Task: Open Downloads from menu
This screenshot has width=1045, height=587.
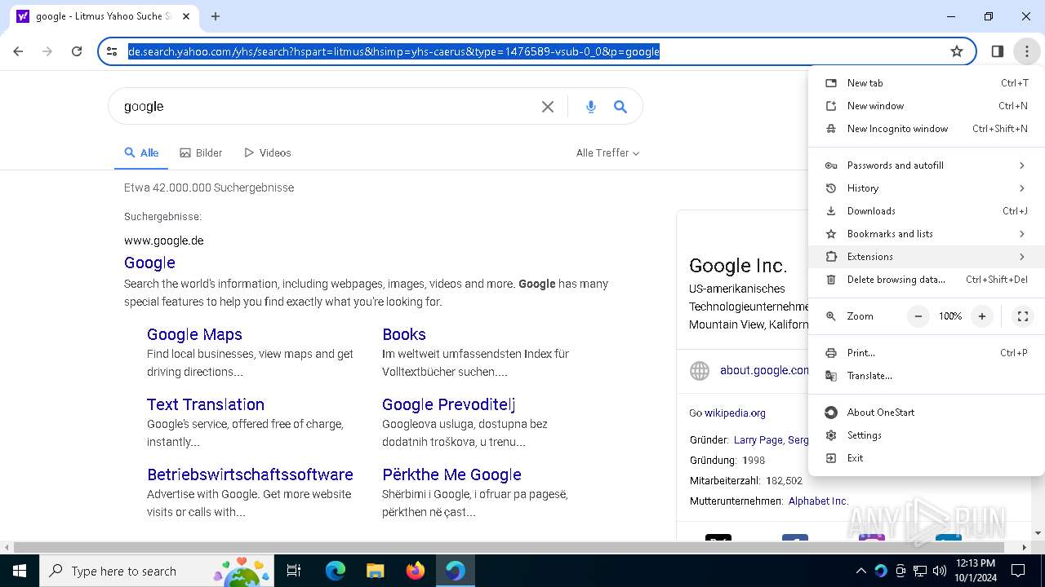Action: [926, 211]
